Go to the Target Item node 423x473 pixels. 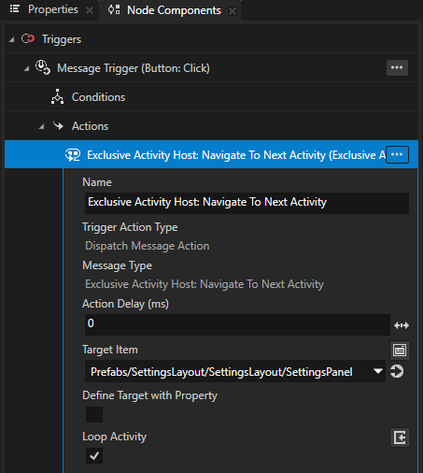click(x=397, y=371)
